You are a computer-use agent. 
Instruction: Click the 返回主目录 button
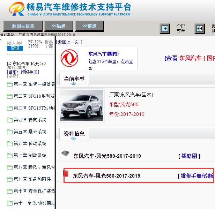(23, 26)
